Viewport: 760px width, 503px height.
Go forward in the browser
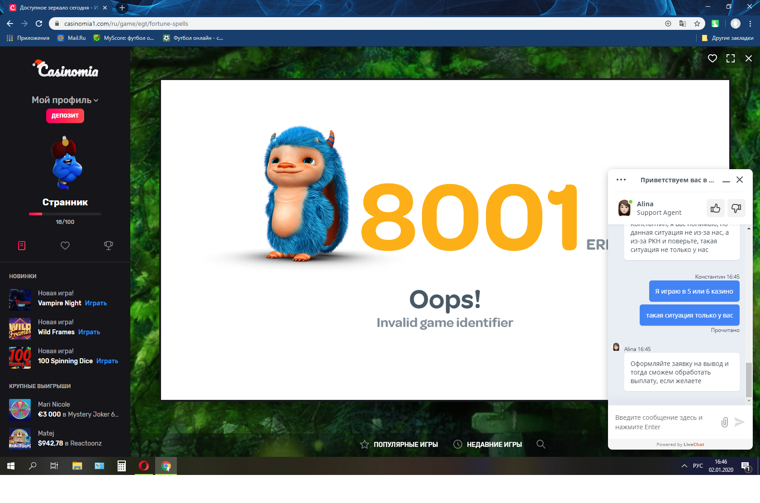[24, 24]
